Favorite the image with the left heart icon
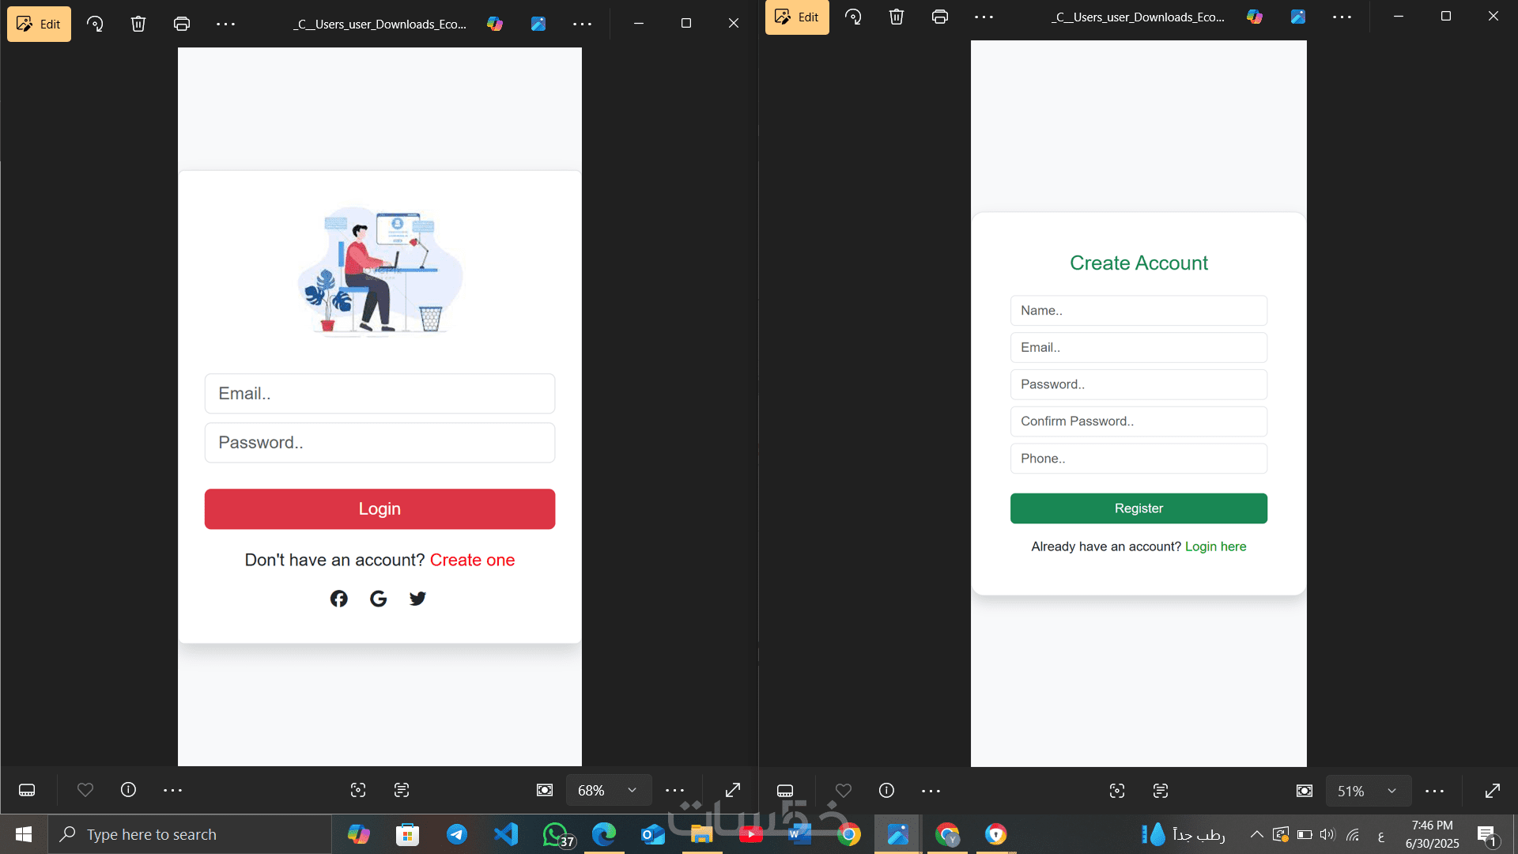Image resolution: width=1518 pixels, height=854 pixels. [x=85, y=790]
